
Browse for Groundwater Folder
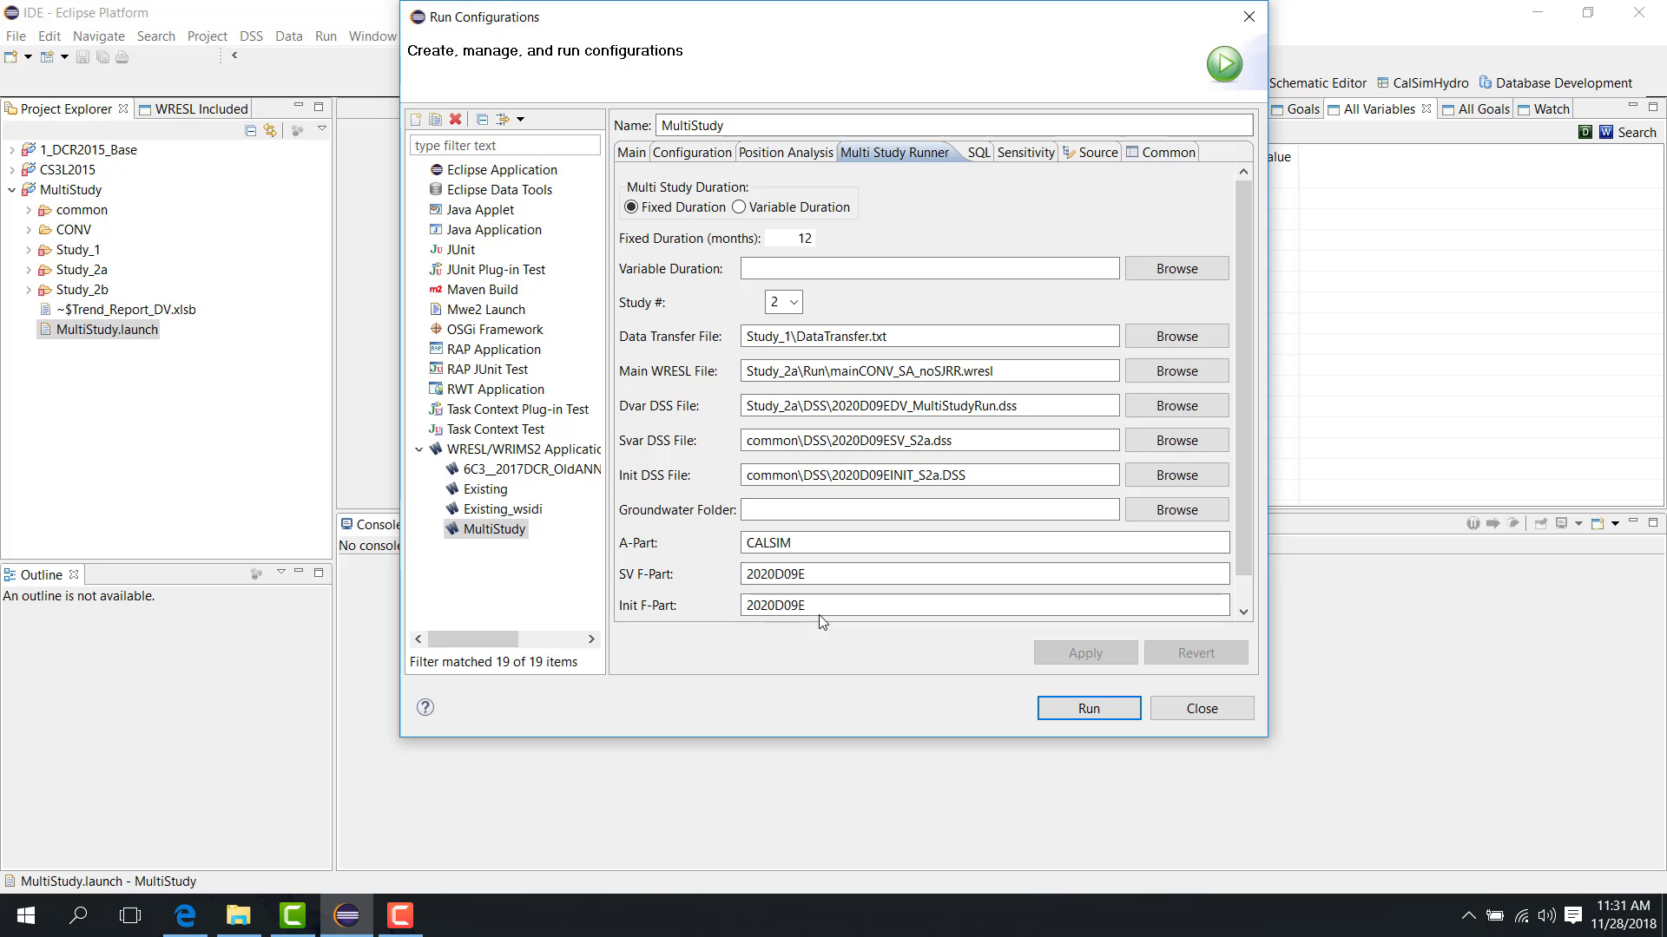1176,509
